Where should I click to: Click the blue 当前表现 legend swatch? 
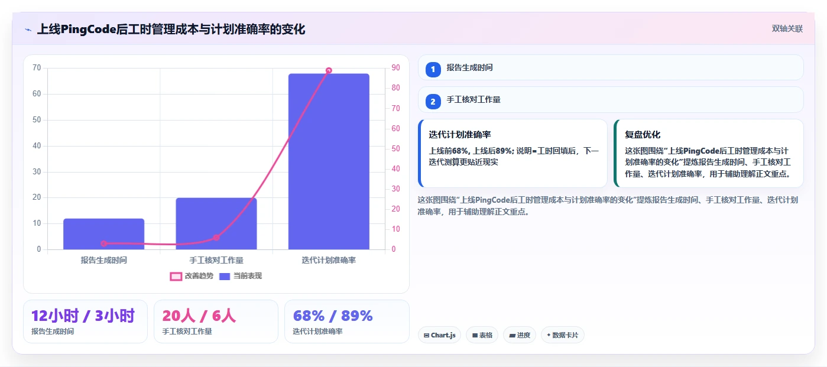[x=225, y=276]
